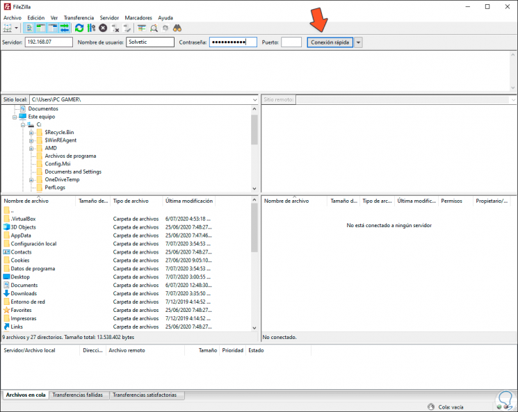Expand the $WinREAgent folder node
518x412 pixels.
click(31, 140)
